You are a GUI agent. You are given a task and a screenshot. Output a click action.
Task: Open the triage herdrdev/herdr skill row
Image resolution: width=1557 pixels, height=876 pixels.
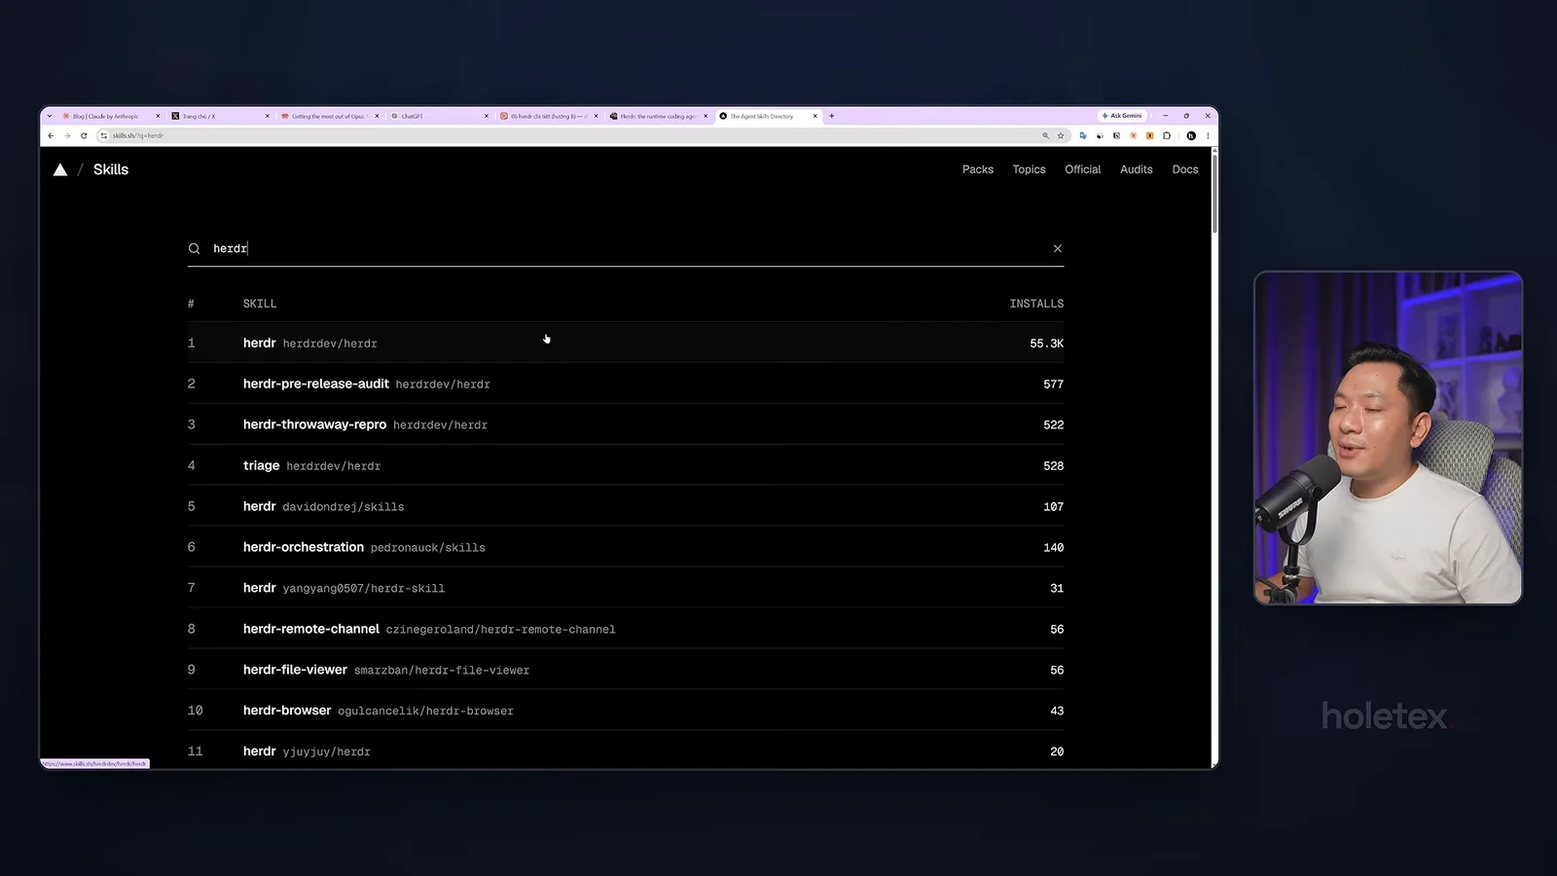pyautogui.click(x=626, y=465)
